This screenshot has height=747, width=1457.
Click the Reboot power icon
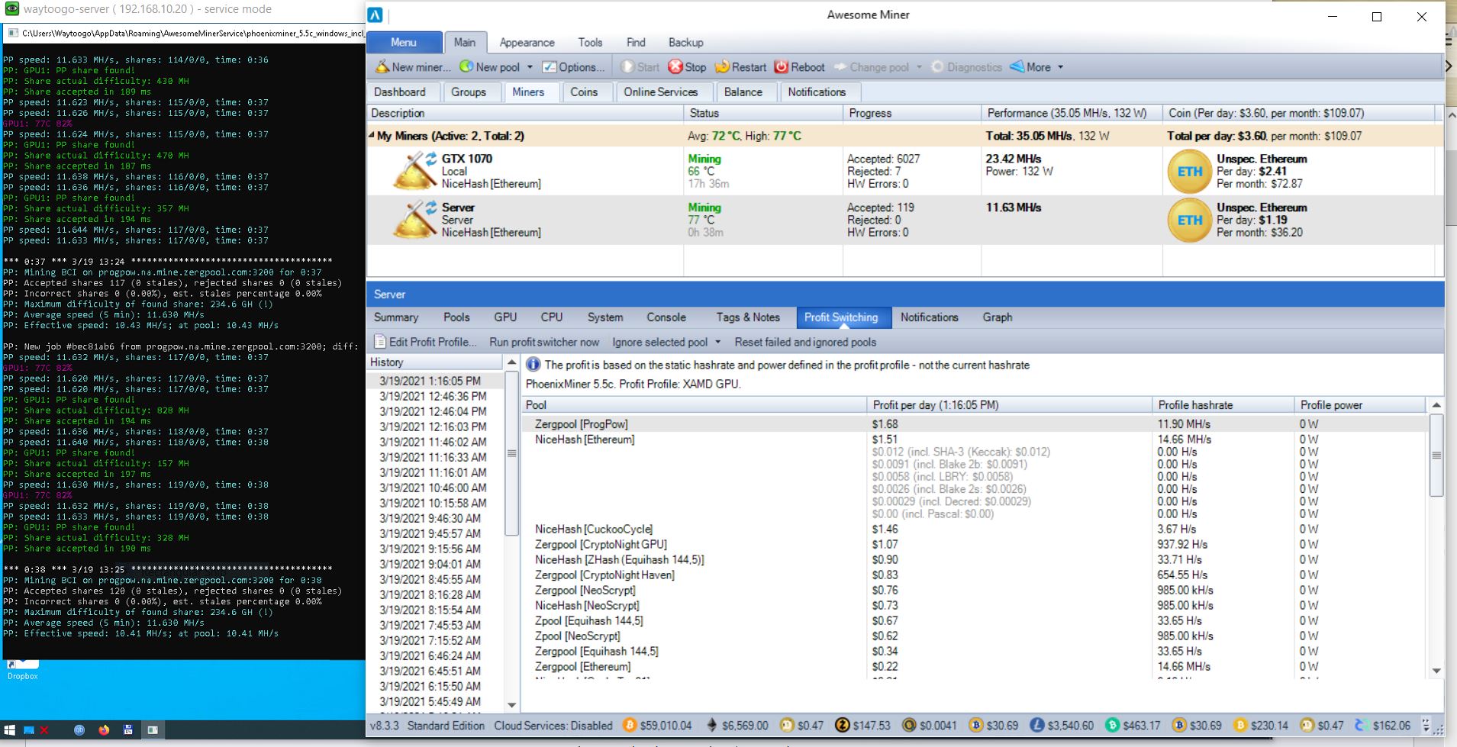781,67
